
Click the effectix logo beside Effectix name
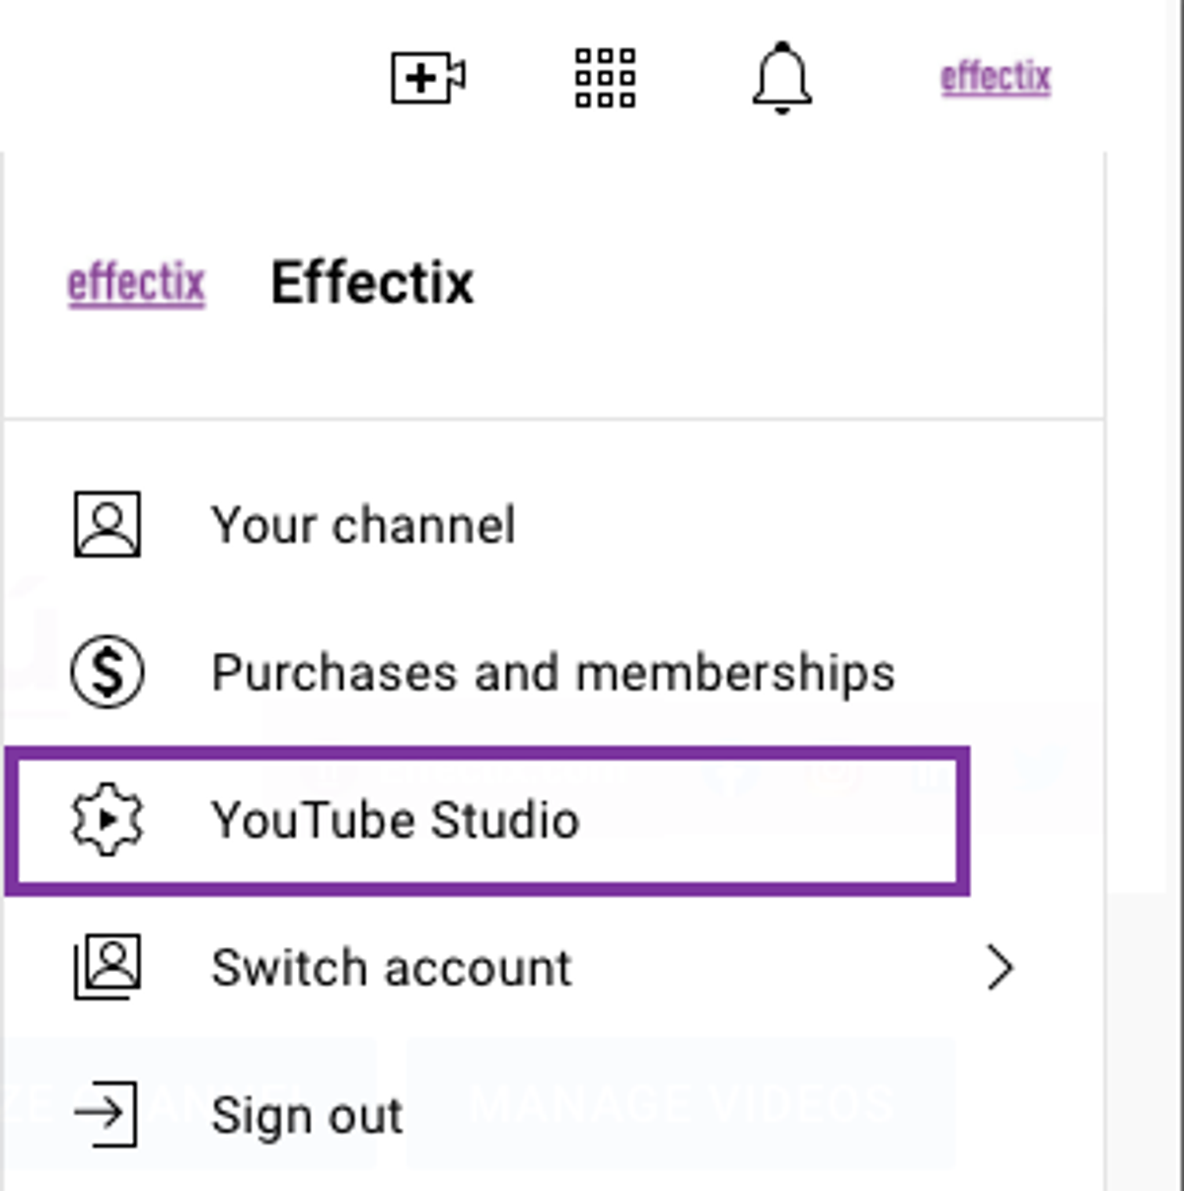[136, 284]
